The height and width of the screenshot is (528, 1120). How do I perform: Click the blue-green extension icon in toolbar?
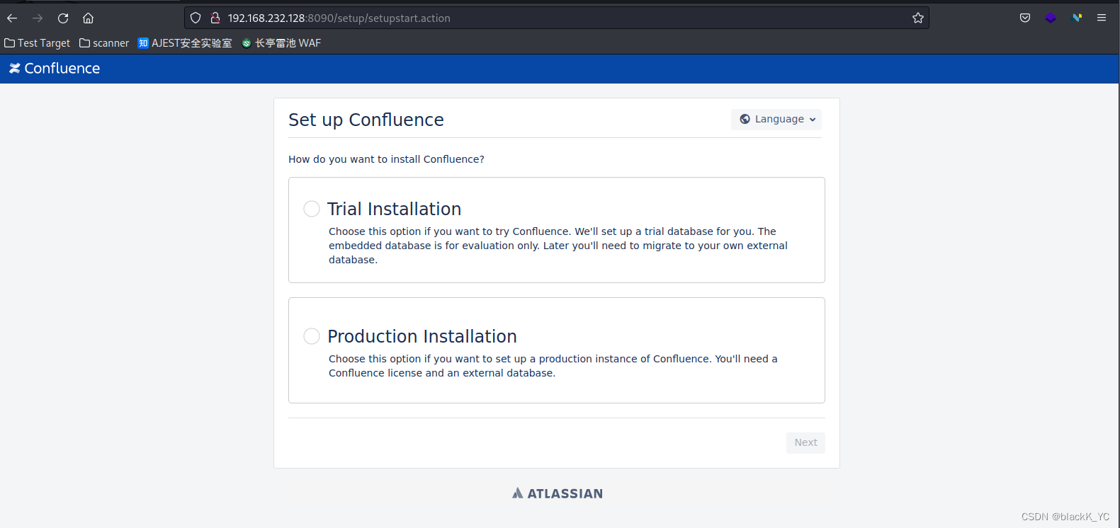[1077, 18]
